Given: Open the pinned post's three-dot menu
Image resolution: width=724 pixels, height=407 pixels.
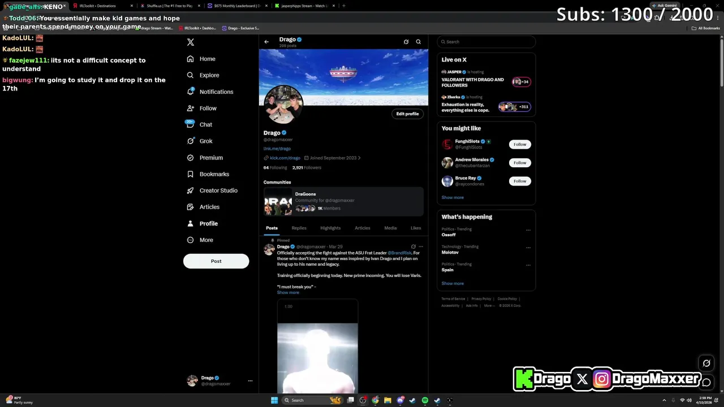Looking at the screenshot, I should [x=421, y=247].
